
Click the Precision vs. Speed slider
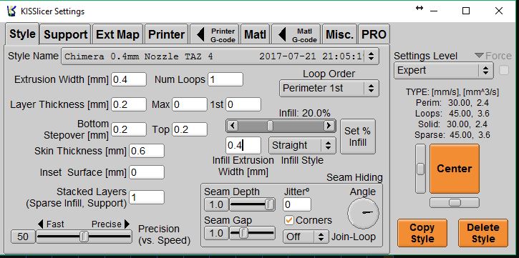(x=84, y=237)
